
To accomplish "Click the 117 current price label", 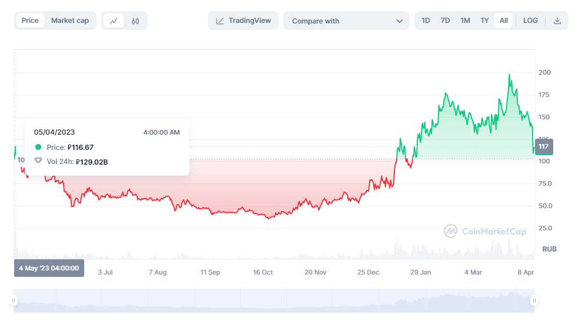I will (x=543, y=146).
